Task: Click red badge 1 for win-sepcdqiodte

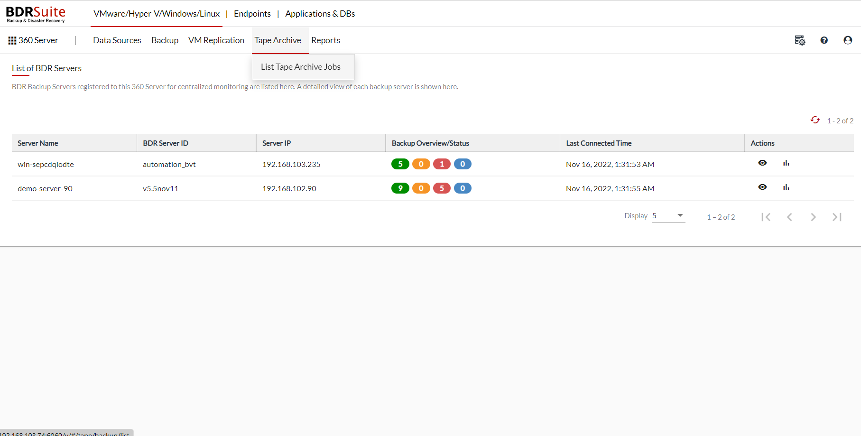Action: [442, 164]
